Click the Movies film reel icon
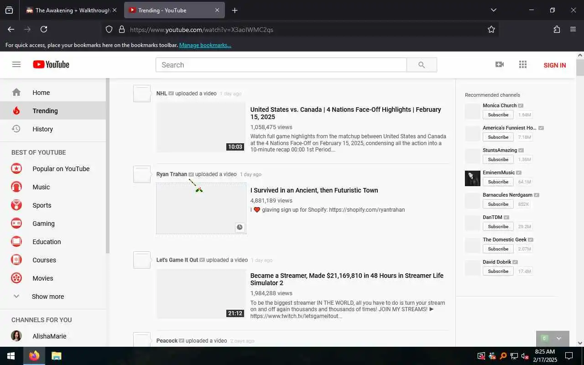584x365 pixels. (16, 278)
